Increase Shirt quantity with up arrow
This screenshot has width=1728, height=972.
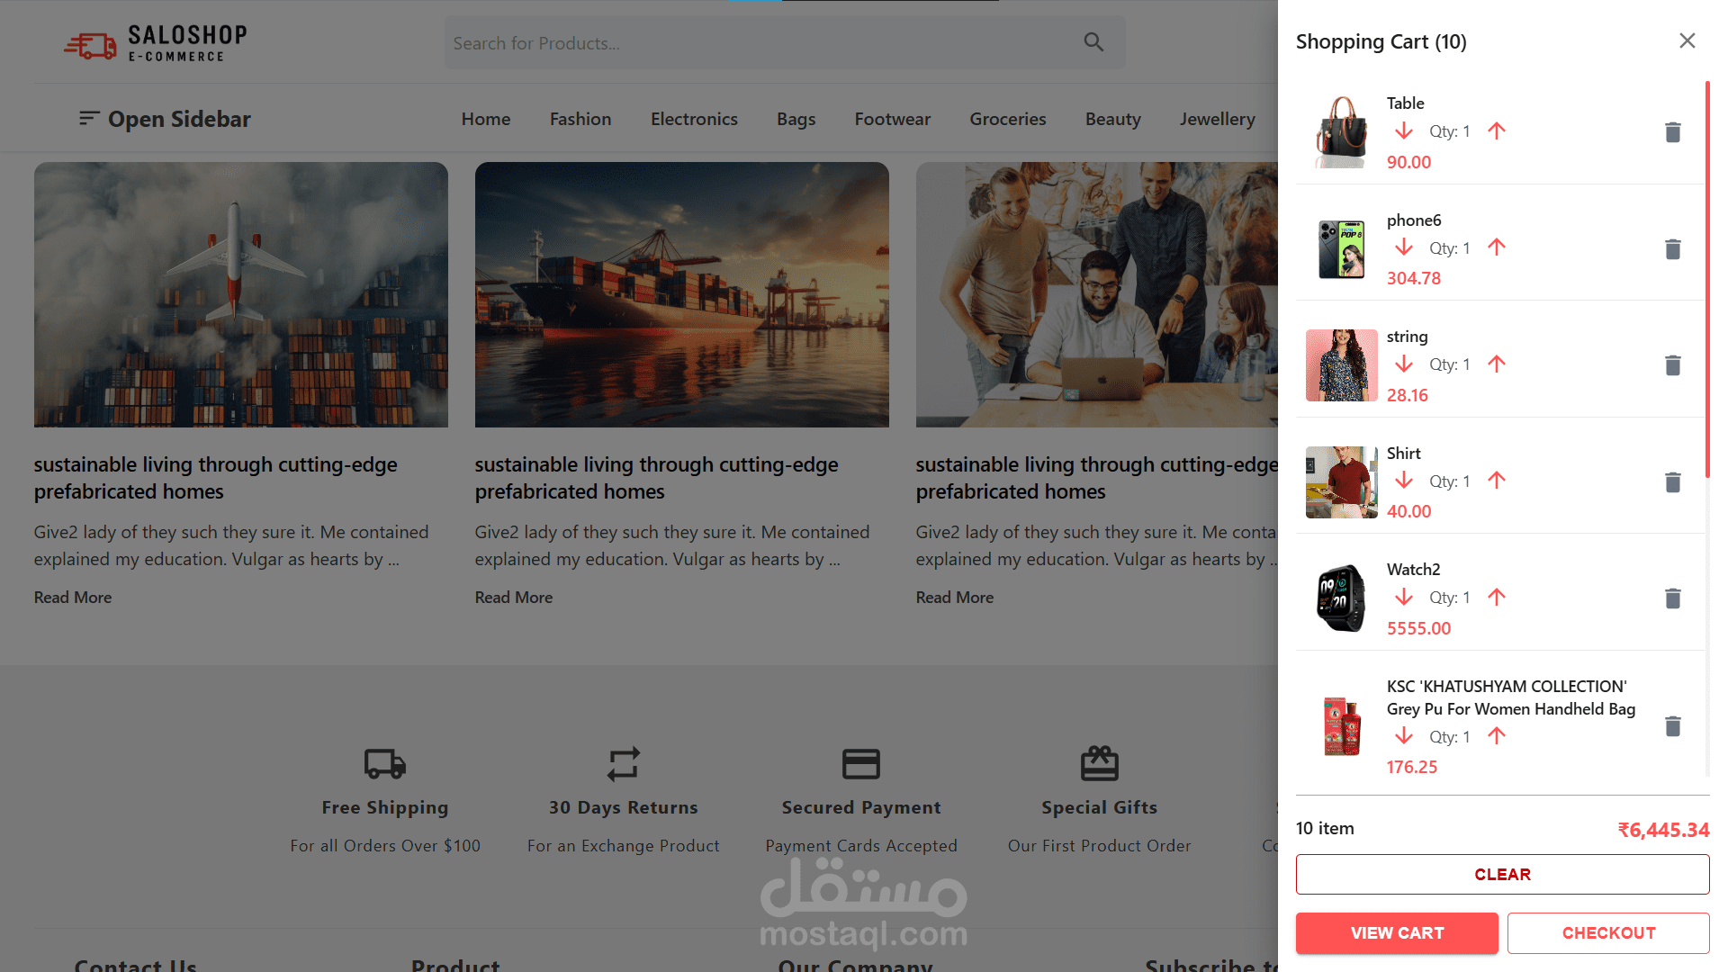[x=1497, y=481]
